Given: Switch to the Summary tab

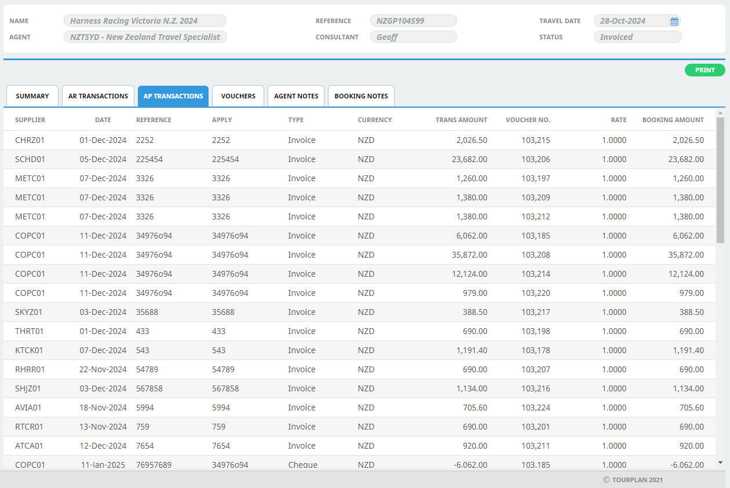Looking at the screenshot, I should (32, 96).
